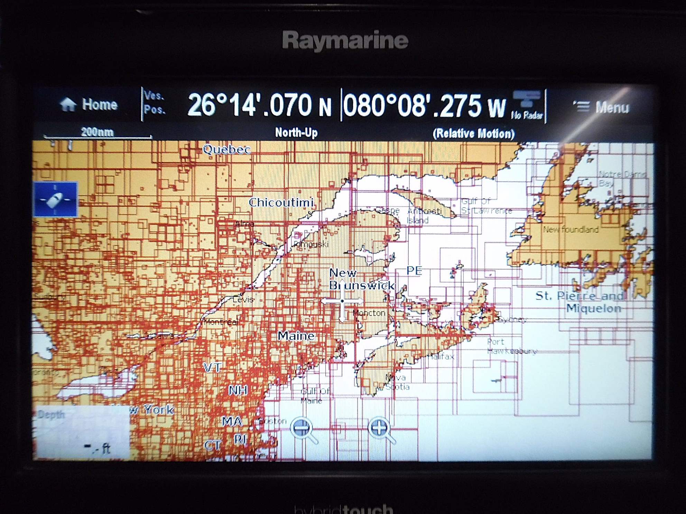The width and height of the screenshot is (686, 514).
Task: Tap the No Radar status icon
Action: coord(527,105)
